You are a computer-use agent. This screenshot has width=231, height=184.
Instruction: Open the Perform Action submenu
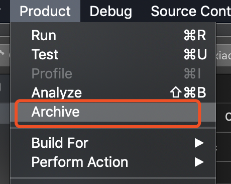click(x=113, y=162)
